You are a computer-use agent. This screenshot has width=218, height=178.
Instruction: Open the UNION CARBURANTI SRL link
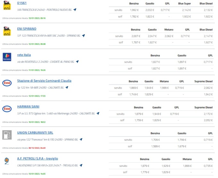tap(35, 133)
